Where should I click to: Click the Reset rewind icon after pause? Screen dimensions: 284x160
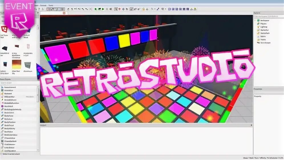[x=110, y=9]
